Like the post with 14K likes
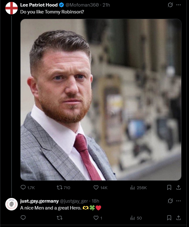Screen dimensions: 189x227 [96, 188]
